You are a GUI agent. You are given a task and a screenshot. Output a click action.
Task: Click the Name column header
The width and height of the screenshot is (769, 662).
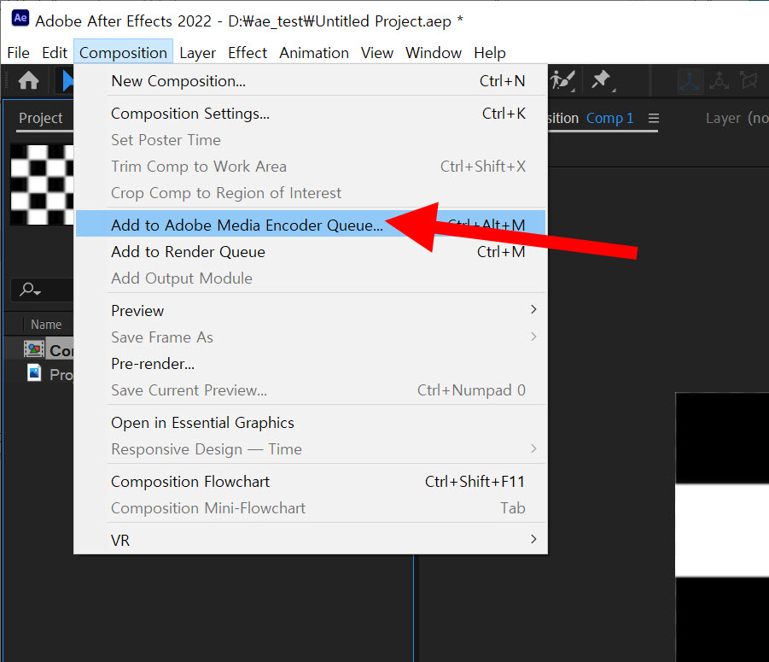(46, 325)
